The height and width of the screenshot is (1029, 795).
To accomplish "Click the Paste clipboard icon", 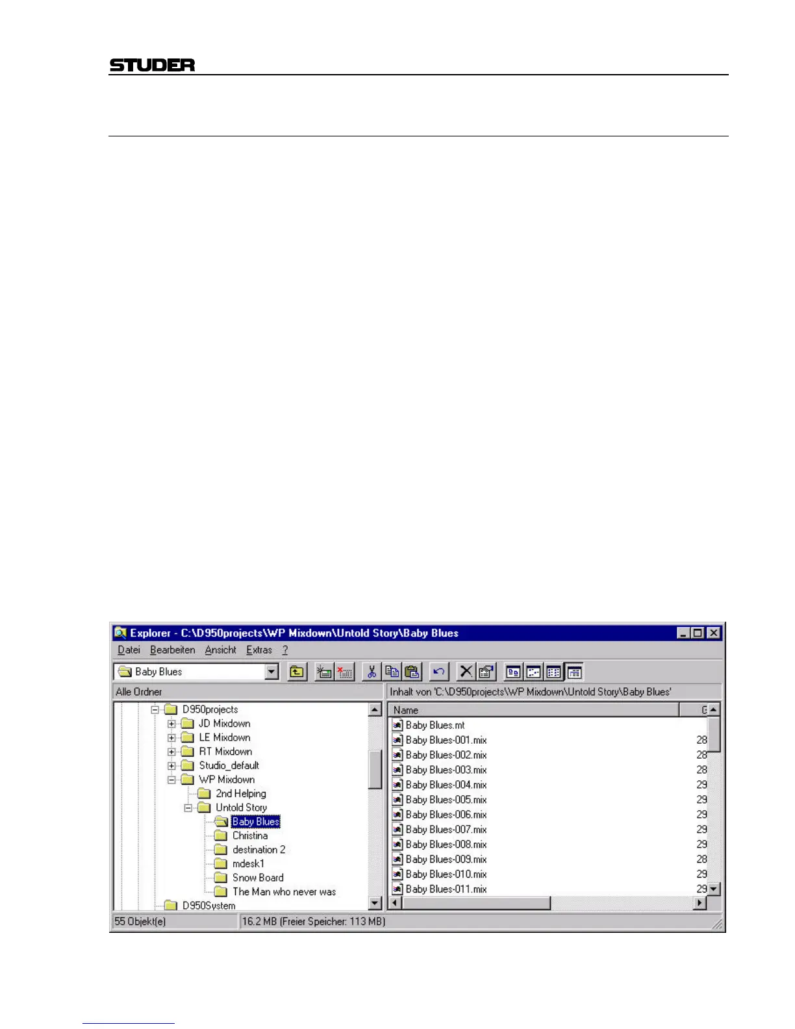I will pos(412,672).
